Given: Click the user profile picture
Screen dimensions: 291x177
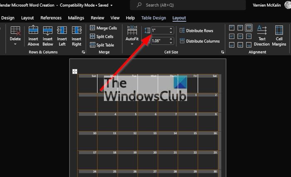Looking at the screenshot, I should (288, 5).
